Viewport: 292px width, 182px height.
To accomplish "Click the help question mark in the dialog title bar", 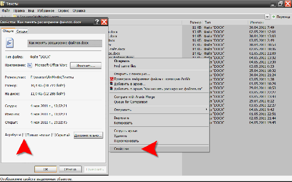I will point(97,22).
